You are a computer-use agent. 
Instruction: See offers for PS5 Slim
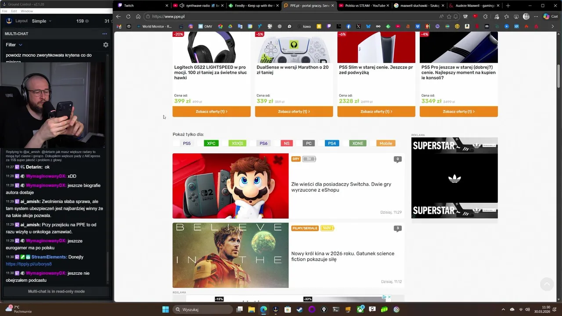(376, 111)
